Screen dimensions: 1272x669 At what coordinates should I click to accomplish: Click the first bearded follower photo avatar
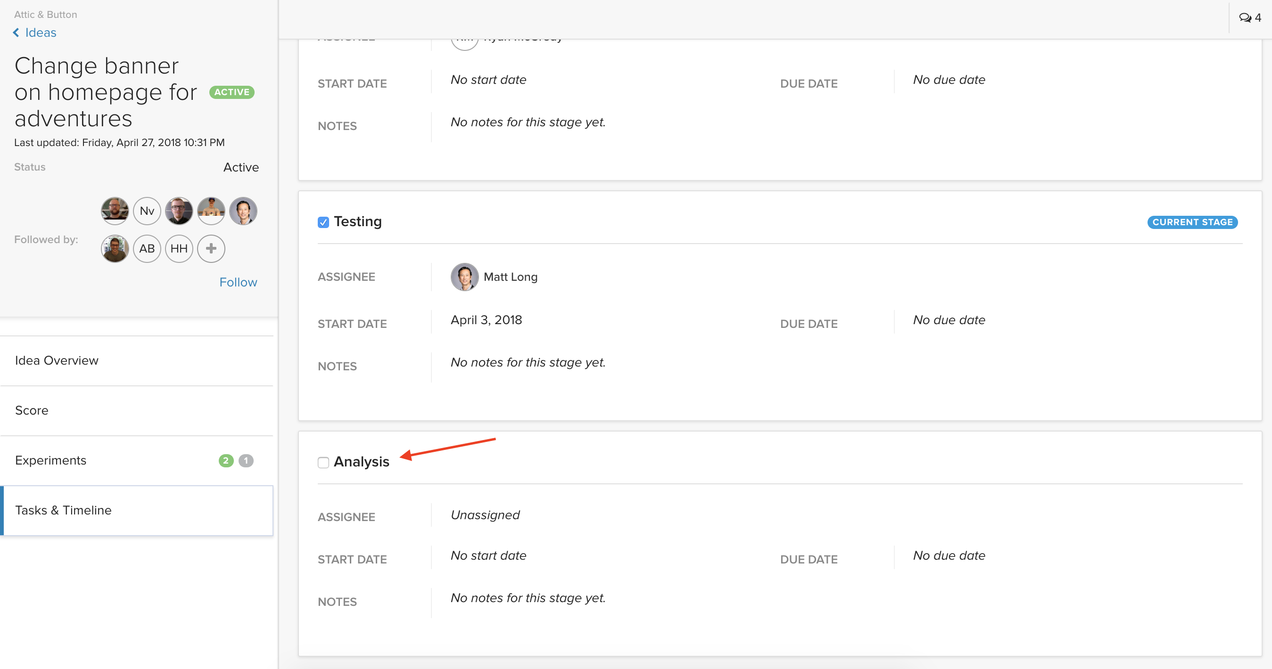(x=115, y=211)
